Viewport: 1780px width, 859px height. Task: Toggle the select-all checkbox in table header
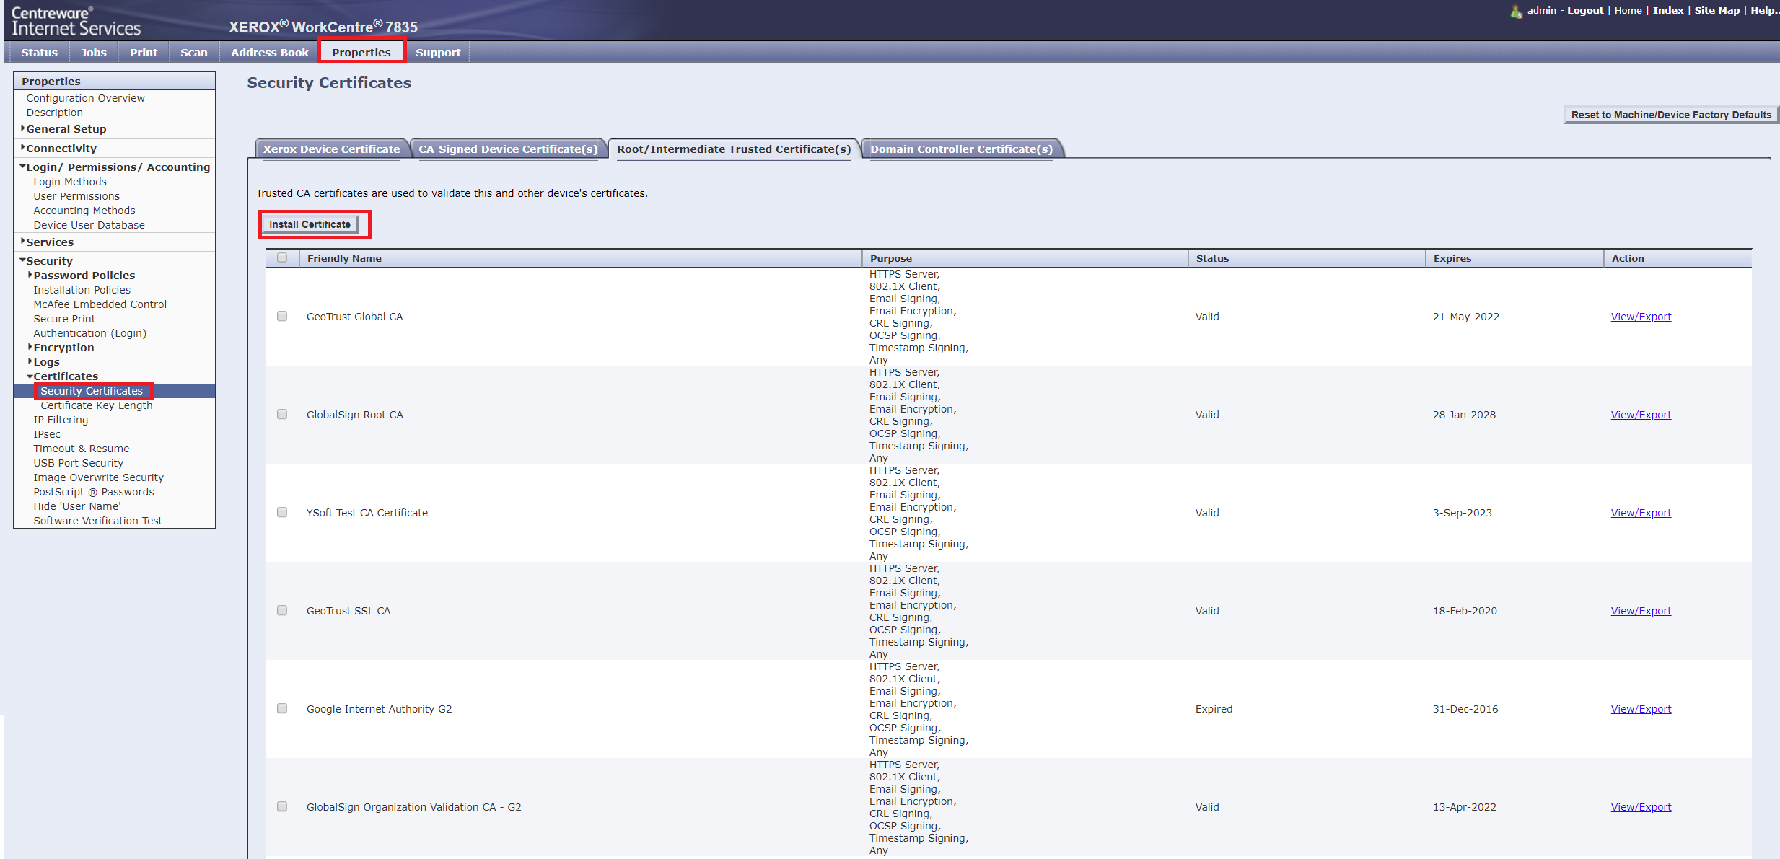(282, 257)
